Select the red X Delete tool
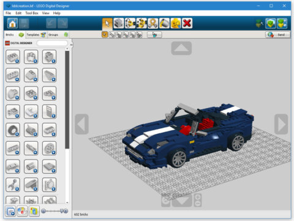 (x=187, y=23)
